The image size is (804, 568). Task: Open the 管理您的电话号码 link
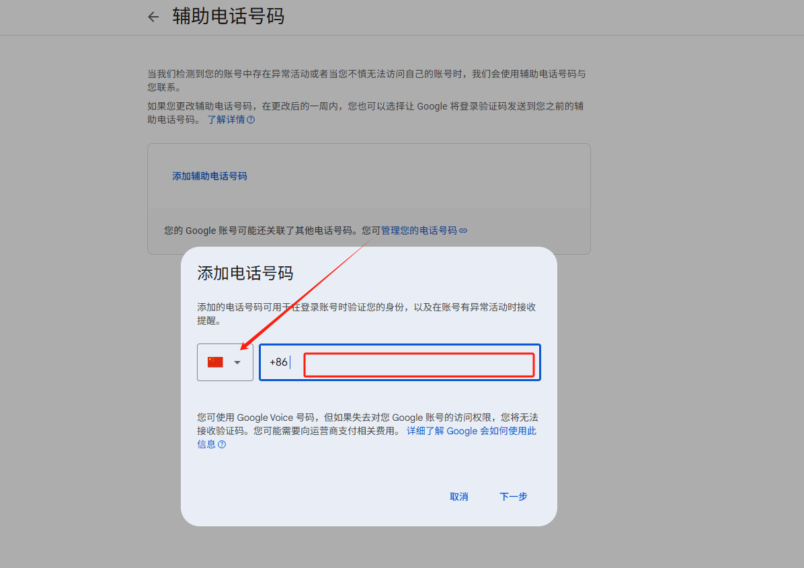pyautogui.click(x=419, y=231)
